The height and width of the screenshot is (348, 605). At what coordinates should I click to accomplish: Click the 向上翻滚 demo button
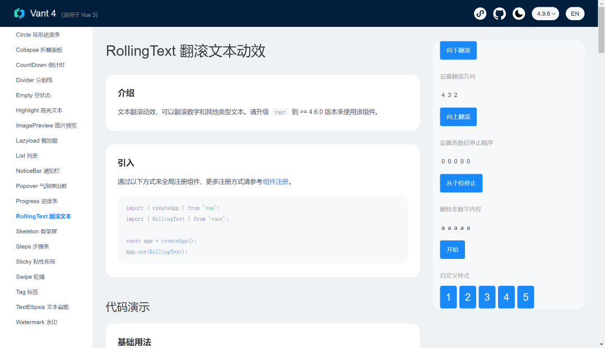pyautogui.click(x=458, y=117)
